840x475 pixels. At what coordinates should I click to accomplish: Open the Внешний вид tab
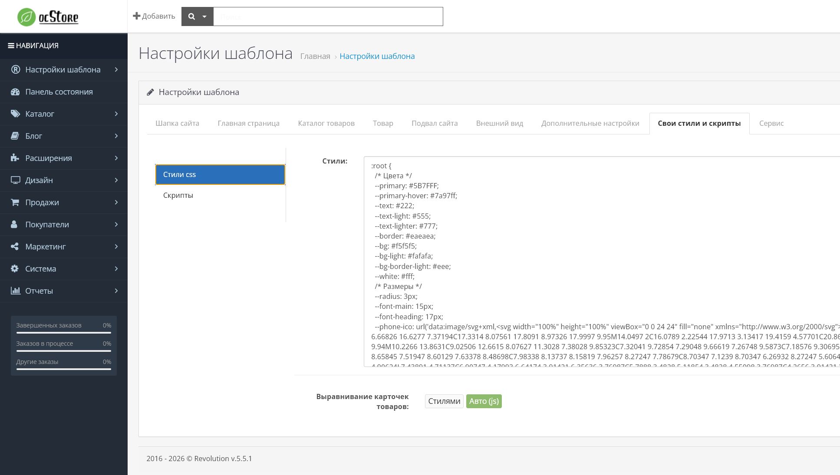coord(500,123)
